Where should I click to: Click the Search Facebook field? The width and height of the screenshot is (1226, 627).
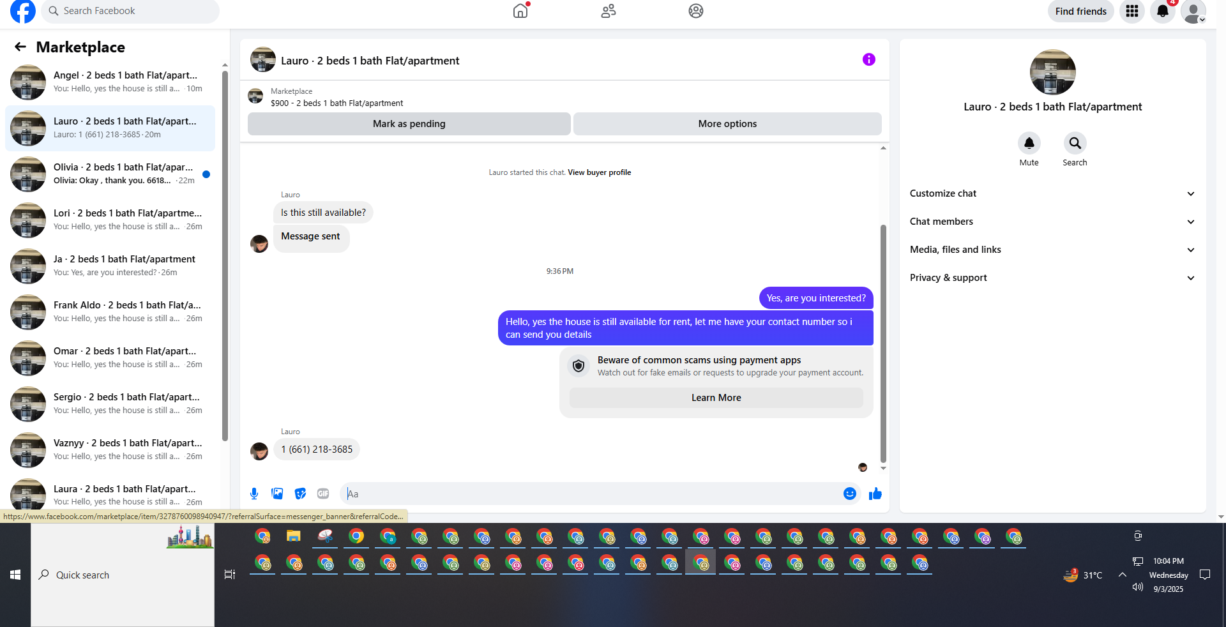point(130,11)
